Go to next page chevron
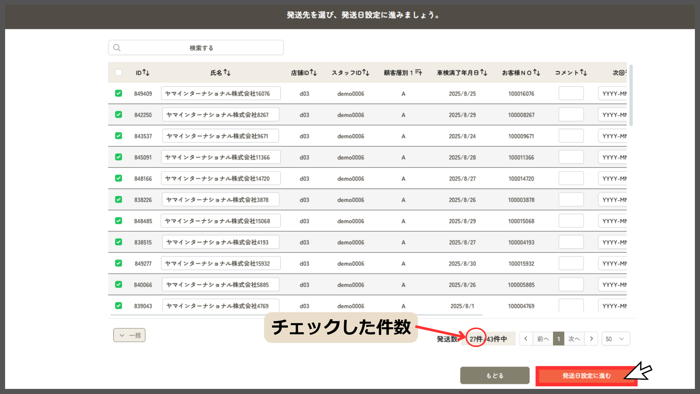Viewport: 700px width, 394px height. point(591,339)
